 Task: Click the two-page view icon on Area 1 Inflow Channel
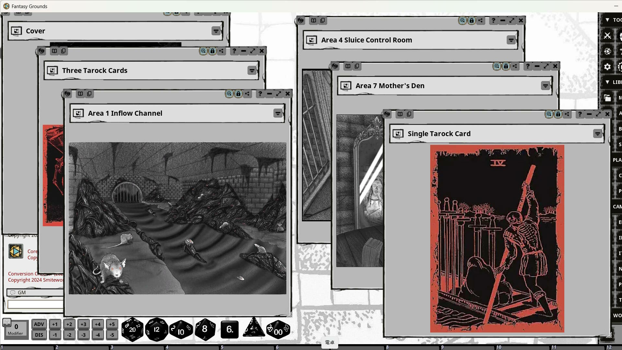[x=80, y=94]
